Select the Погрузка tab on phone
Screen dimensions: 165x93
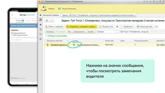click(x=20, y=20)
